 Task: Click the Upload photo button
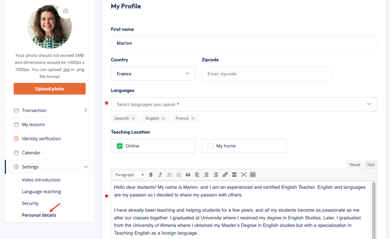point(50,89)
